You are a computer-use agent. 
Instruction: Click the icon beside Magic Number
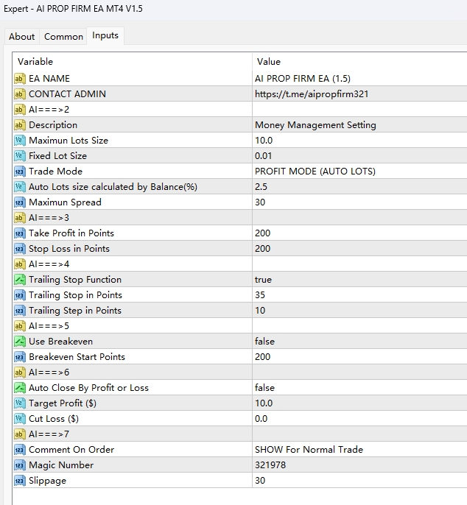click(20, 465)
